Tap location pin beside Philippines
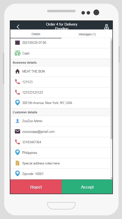 18,152
